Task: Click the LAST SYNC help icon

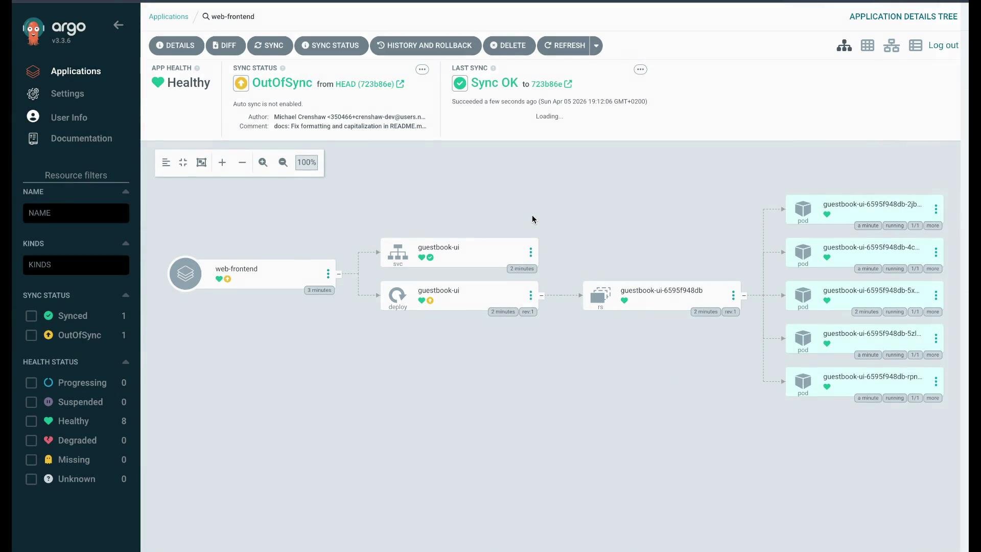Action: pos(493,68)
